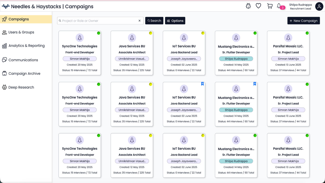
Task: Show notifications from the bell icon
Action: point(279,6)
